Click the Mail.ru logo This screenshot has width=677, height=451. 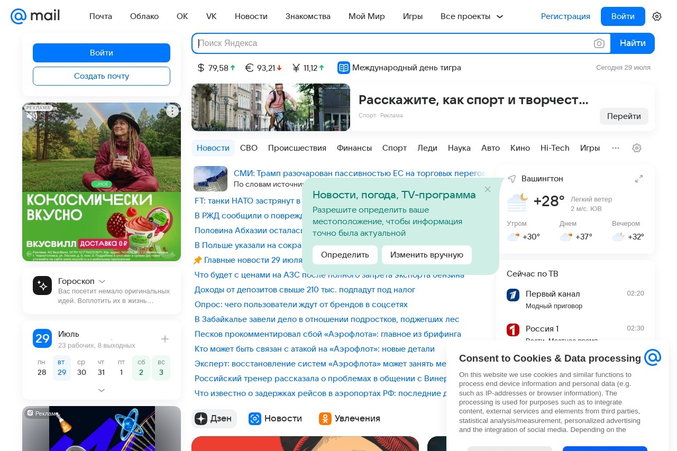(x=35, y=16)
